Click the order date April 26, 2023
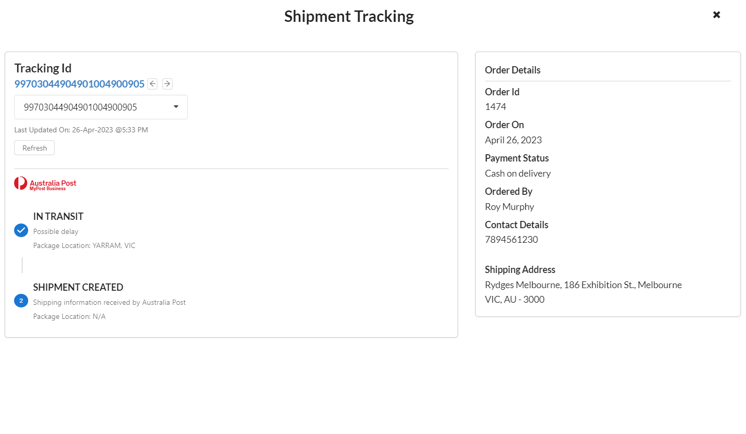This screenshot has width=746, height=434. point(513,140)
